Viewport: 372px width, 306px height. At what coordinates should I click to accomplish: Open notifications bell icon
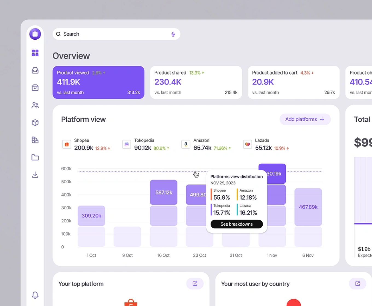tap(35, 295)
